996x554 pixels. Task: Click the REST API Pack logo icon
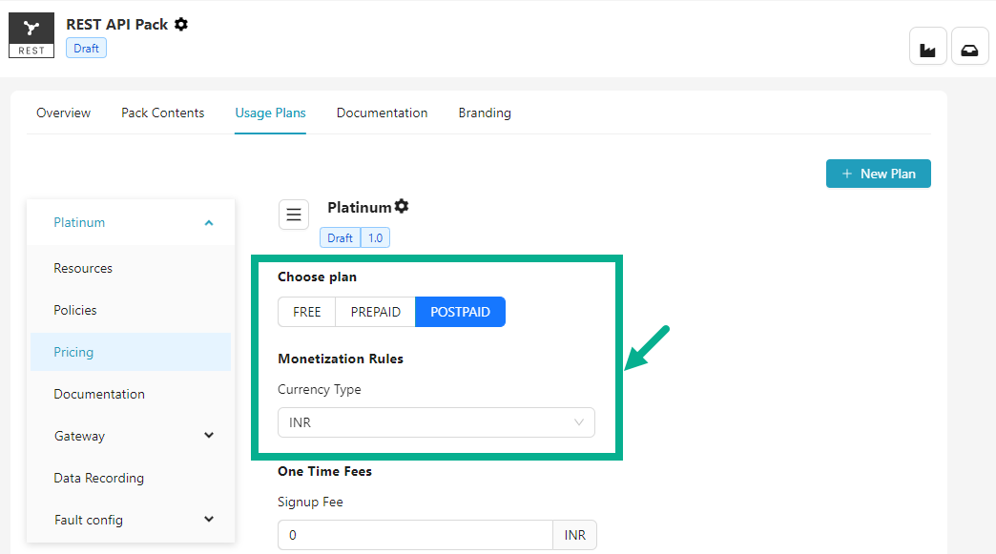(31, 34)
